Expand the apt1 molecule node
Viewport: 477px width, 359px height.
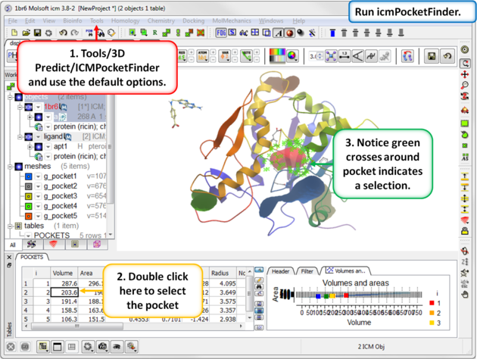29,146
